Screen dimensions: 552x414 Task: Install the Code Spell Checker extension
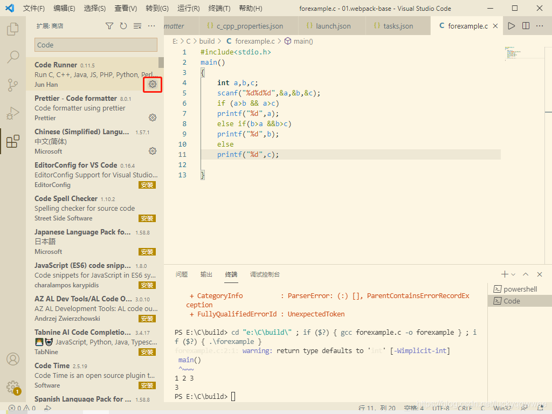pyautogui.click(x=147, y=218)
